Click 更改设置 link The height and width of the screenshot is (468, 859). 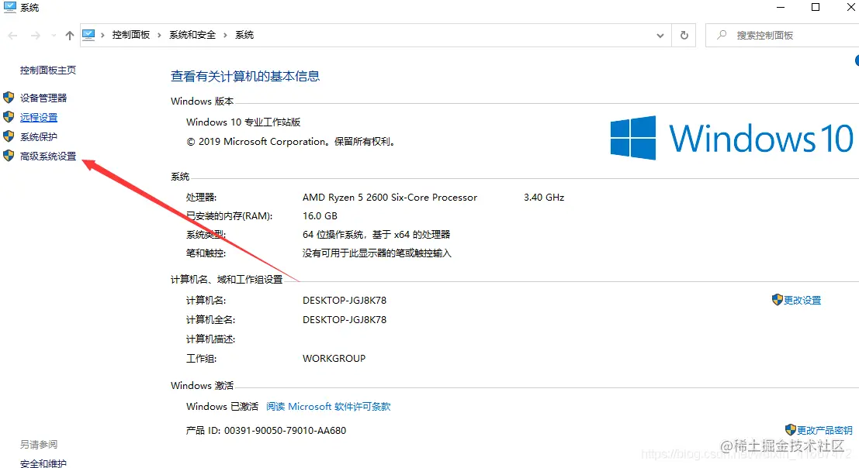click(x=802, y=300)
